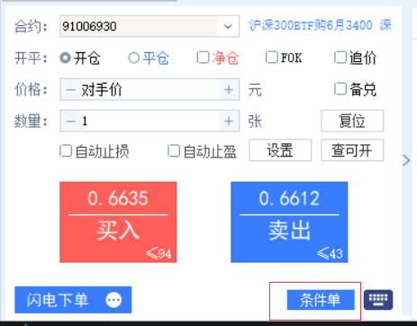Click the 查可开 button
Viewport: 417px width, 326px height.
pos(352,150)
